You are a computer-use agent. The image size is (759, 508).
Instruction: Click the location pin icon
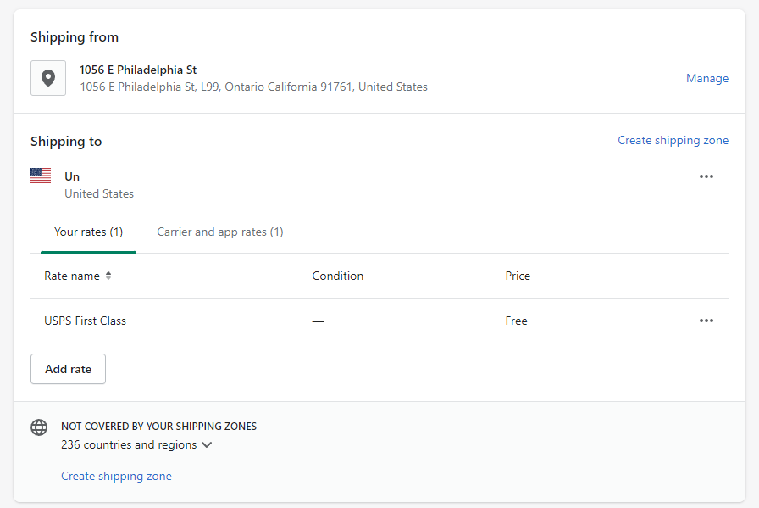tap(48, 78)
